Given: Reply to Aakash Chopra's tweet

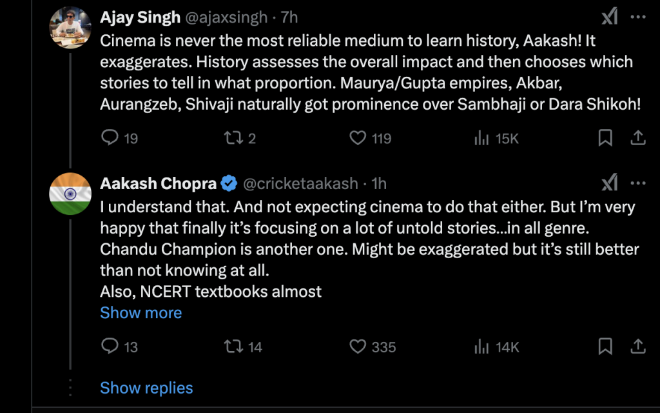Looking at the screenshot, I should point(111,347).
